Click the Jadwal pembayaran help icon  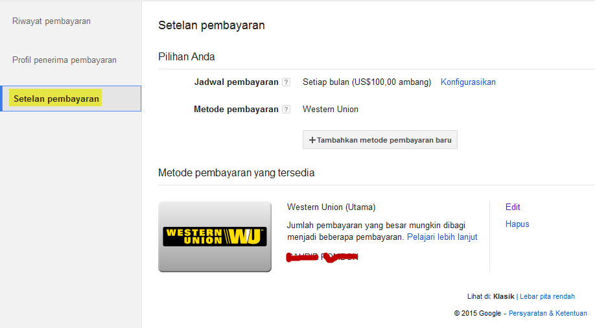286,82
